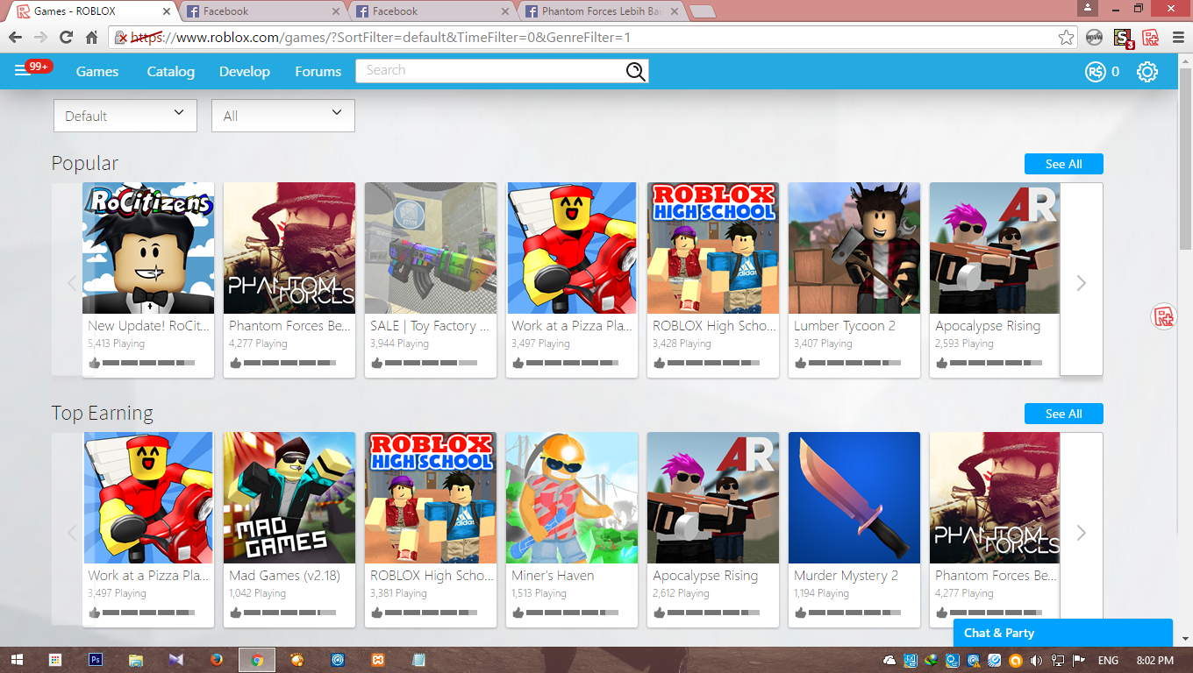Viewport: 1193px width, 673px height.
Task: Open the Default sort filter dropdown
Action: (125, 116)
